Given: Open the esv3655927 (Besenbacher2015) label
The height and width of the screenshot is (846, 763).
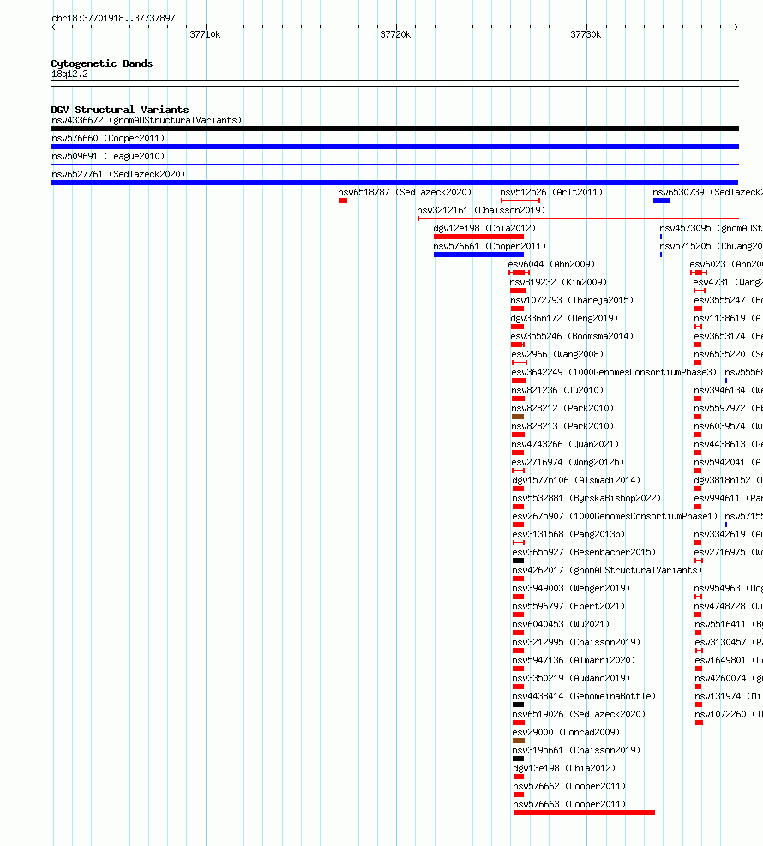Looking at the screenshot, I should coord(584,552).
